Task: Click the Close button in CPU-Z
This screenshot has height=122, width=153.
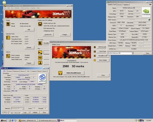Action: 44,112
